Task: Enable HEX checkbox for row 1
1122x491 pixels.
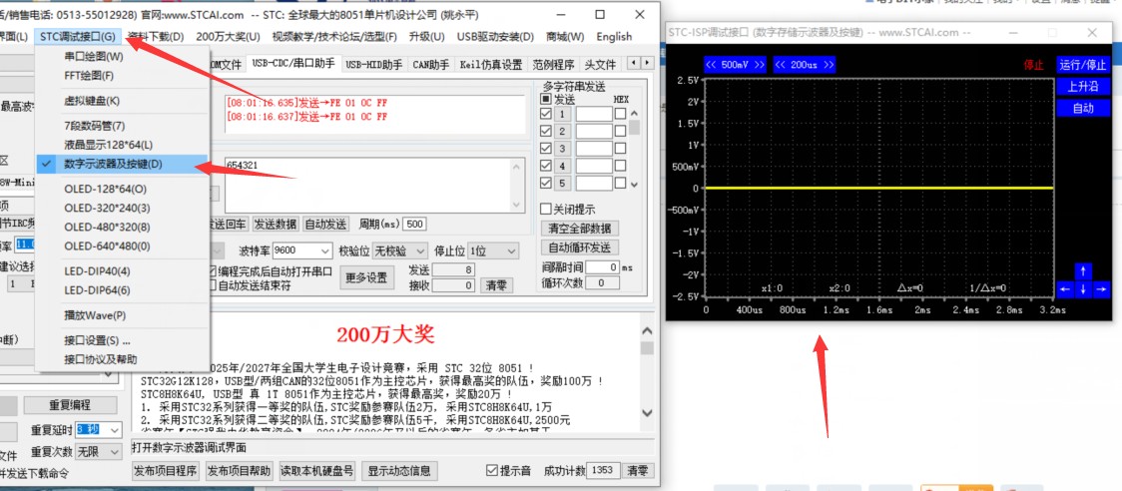Action: coord(620,114)
